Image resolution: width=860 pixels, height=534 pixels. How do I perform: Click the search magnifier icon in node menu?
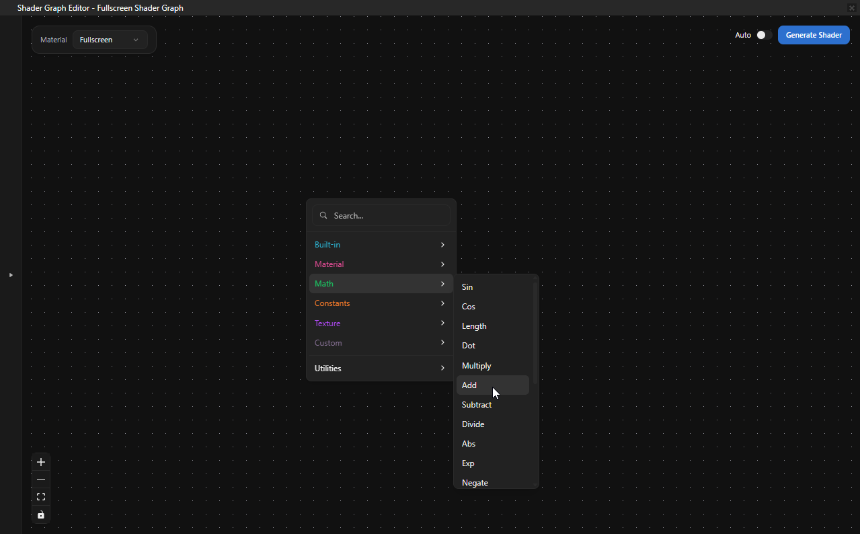pos(323,216)
